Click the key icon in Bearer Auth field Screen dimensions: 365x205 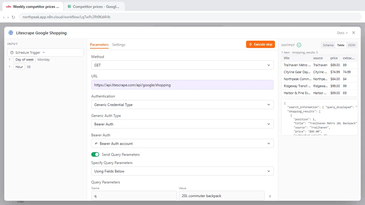pyautogui.click(x=96, y=144)
